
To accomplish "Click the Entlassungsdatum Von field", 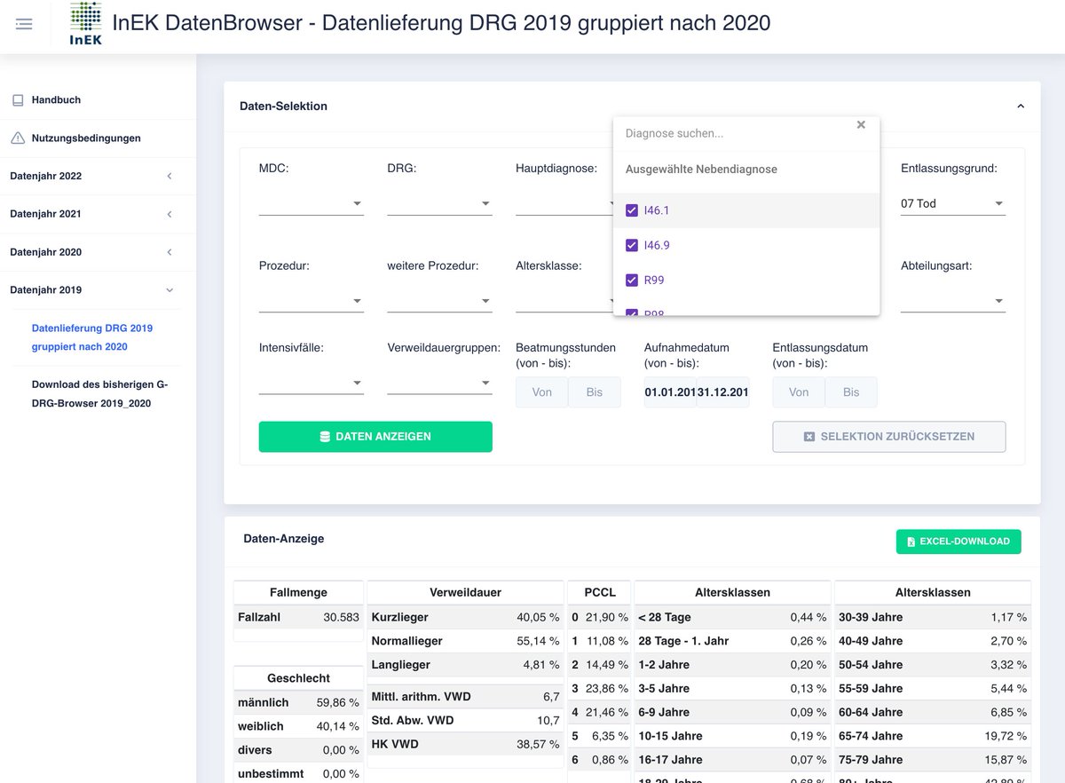I will click(x=799, y=392).
